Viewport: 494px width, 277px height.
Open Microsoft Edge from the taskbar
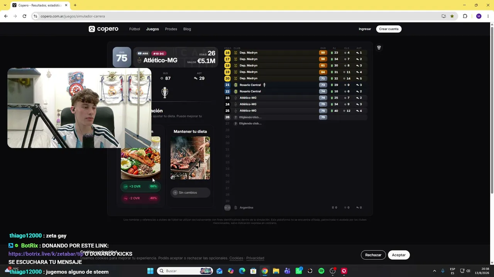point(242,271)
